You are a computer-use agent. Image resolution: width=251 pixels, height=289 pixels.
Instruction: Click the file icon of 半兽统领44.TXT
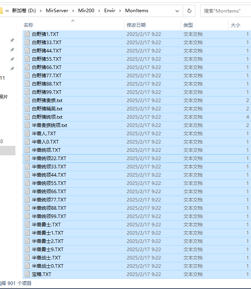click(27, 175)
